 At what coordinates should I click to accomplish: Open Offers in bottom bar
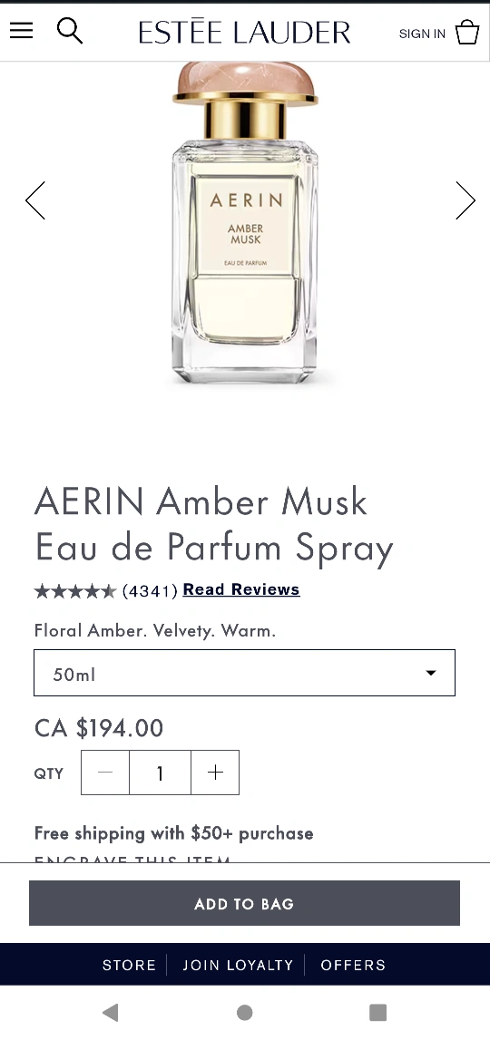(x=353, y=965)
